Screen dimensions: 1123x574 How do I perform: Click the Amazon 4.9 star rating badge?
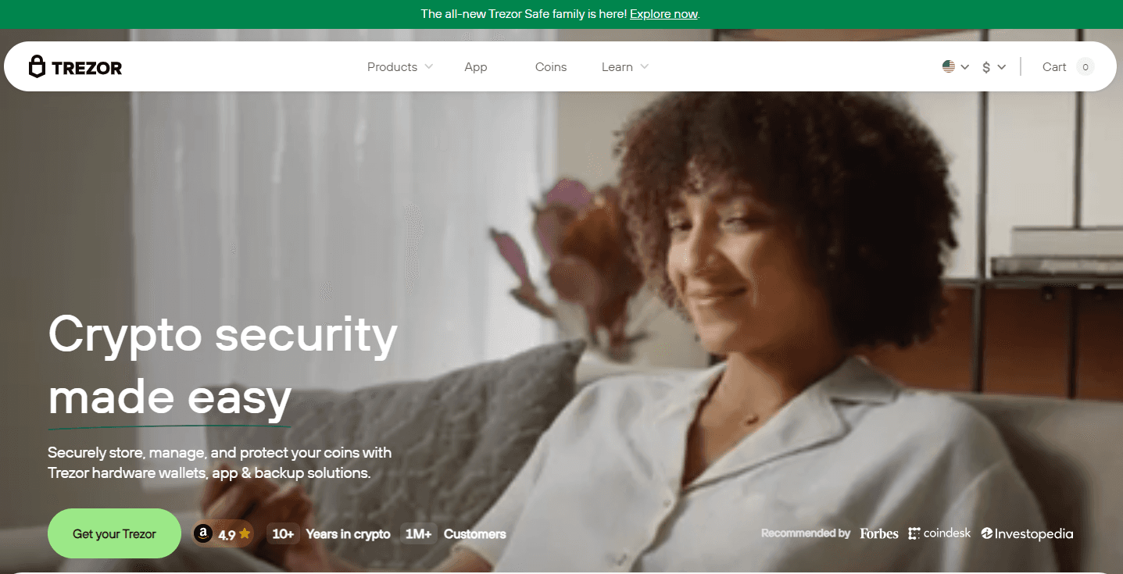[x=223, y=534]
